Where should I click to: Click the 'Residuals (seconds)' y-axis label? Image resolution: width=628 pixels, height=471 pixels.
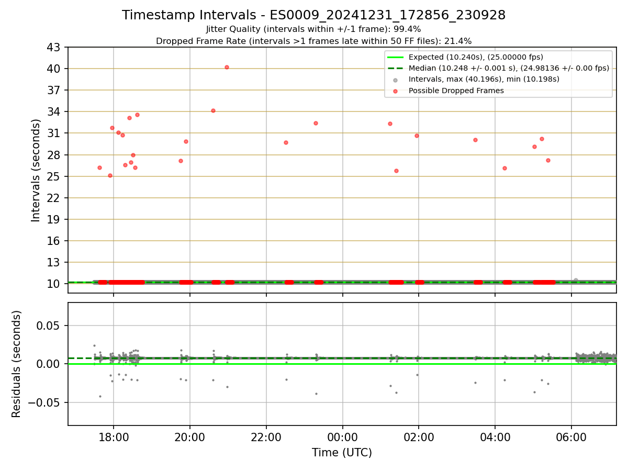[17, 364]
